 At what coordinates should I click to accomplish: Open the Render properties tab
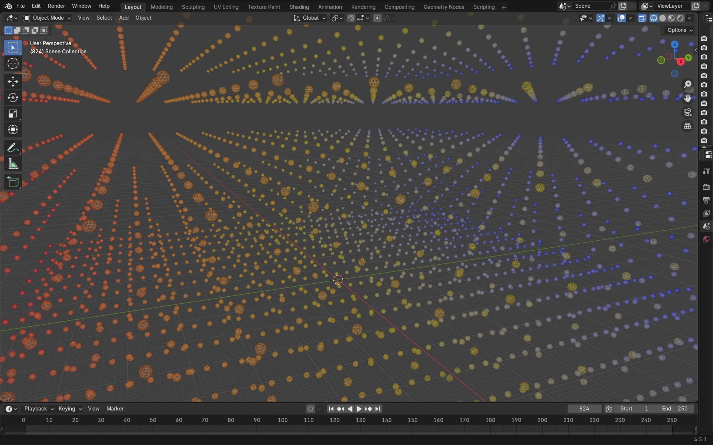click(706, 187)
